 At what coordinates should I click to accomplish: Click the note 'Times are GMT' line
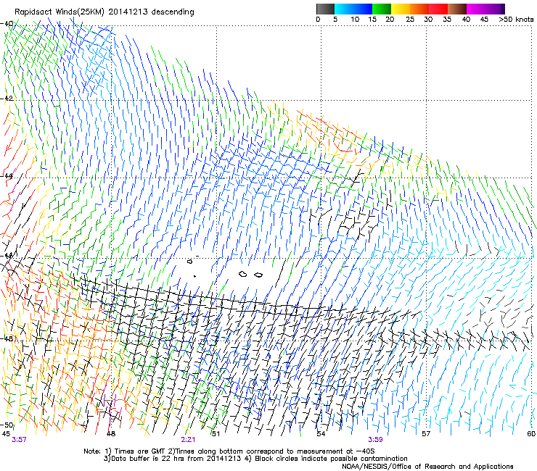pyautogui.click(x=229, y=451)
